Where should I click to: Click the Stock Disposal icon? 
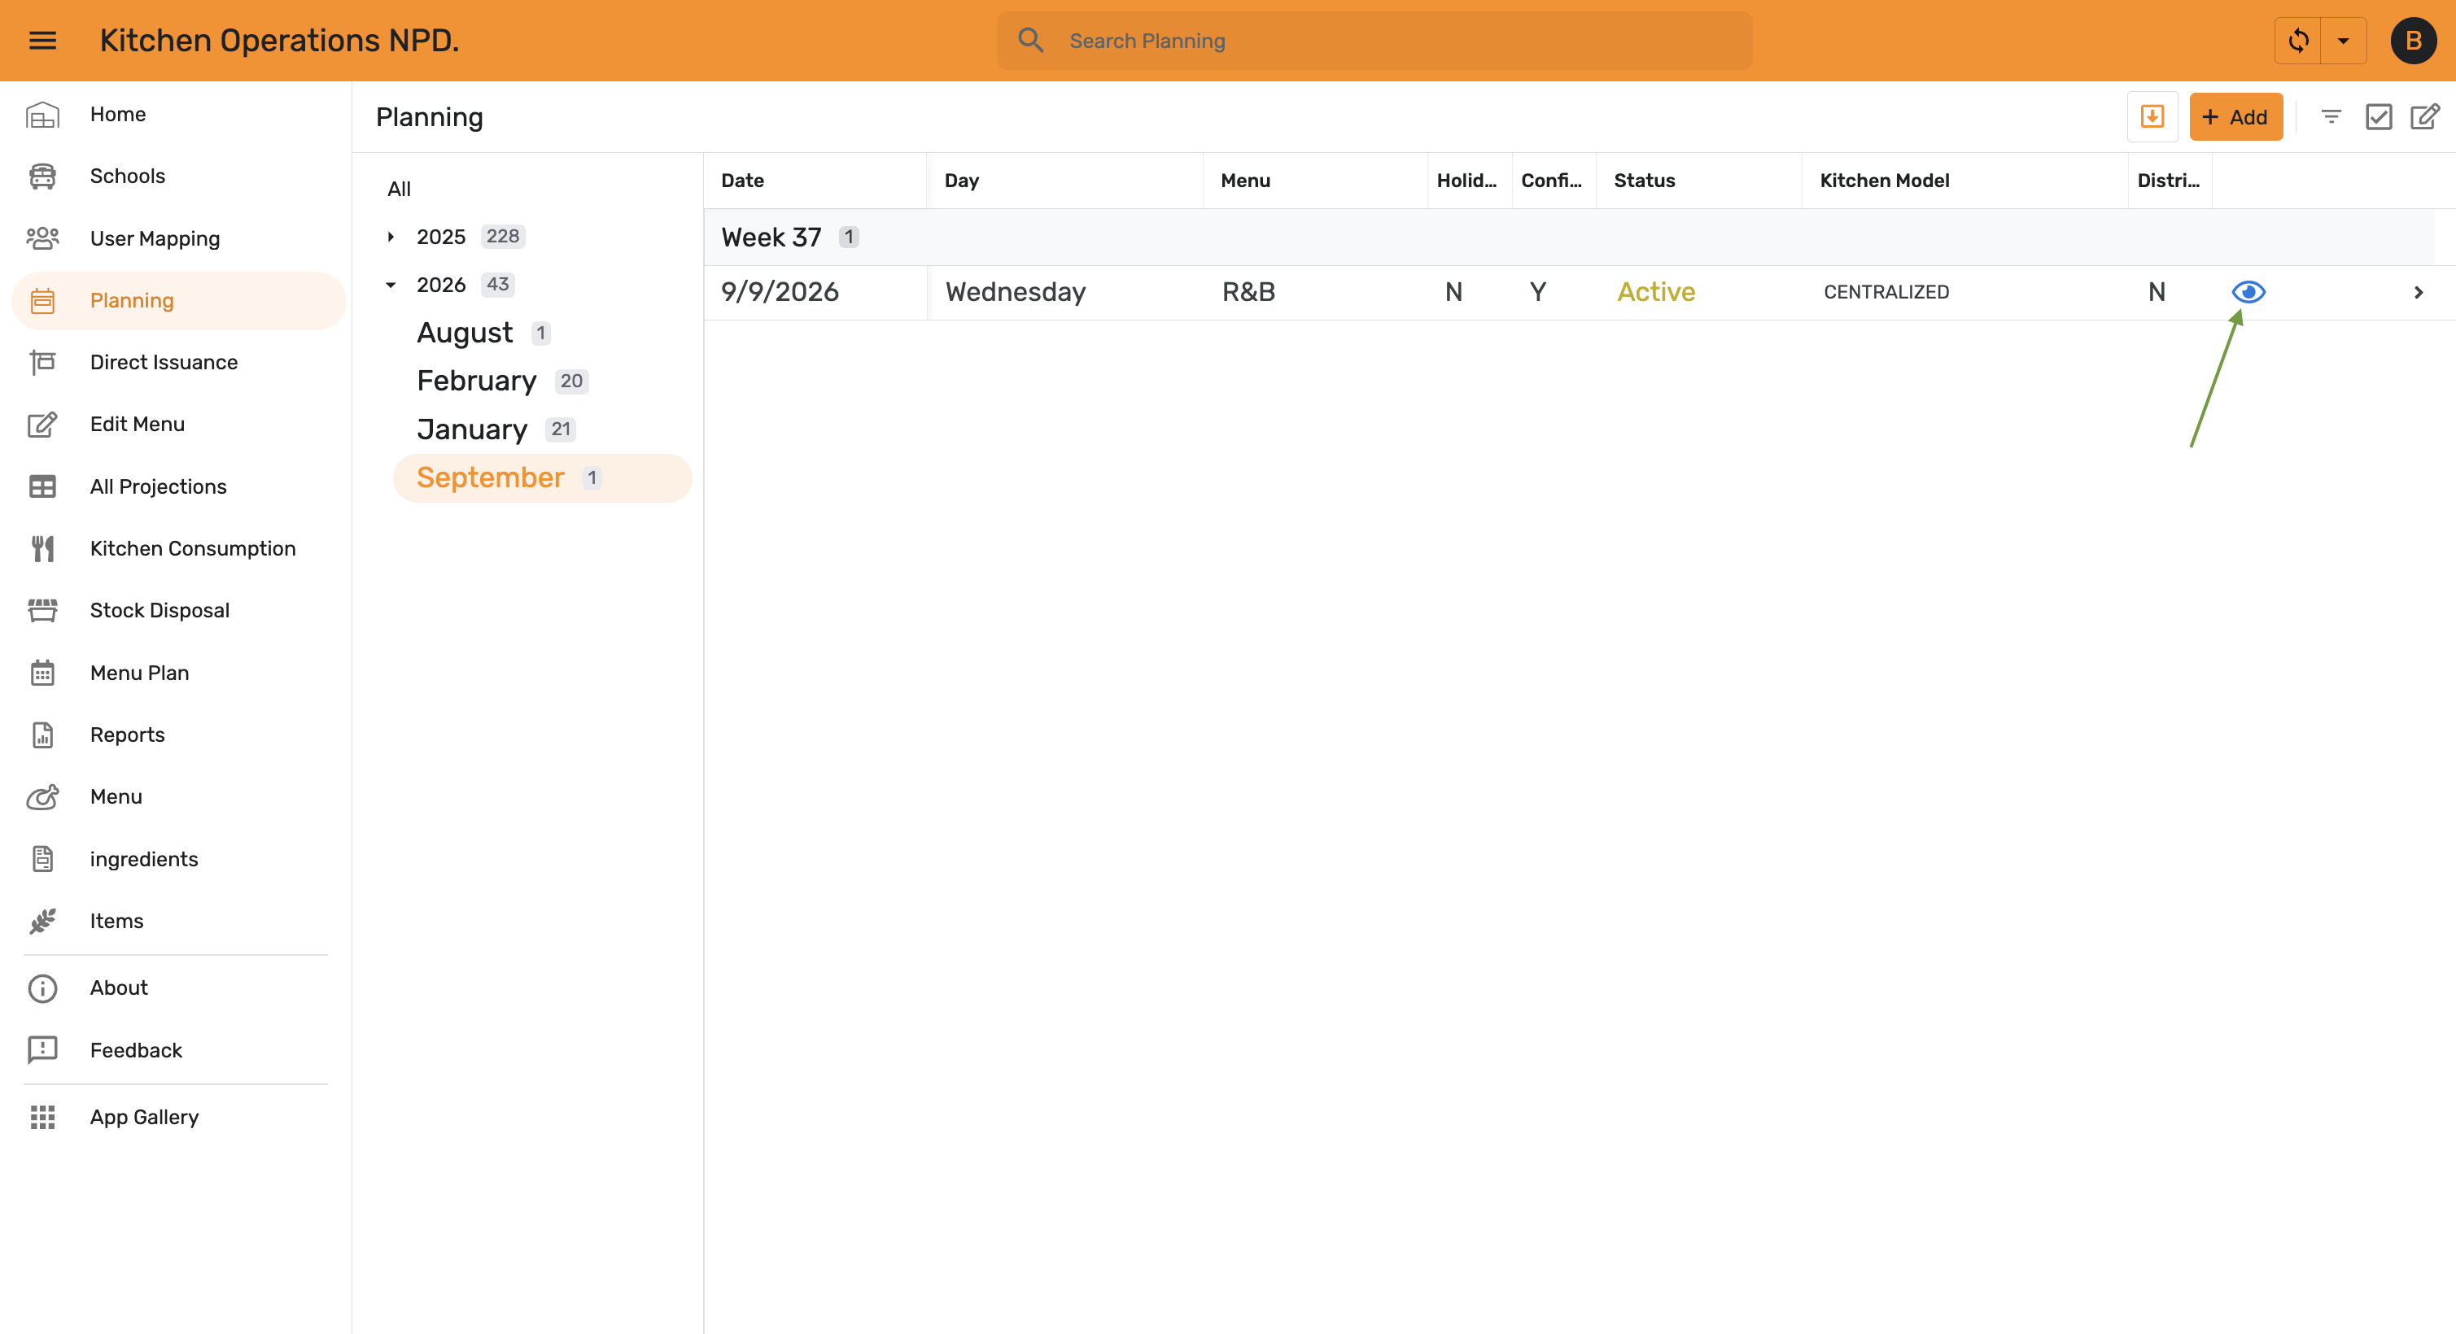(x=42, y=610)
